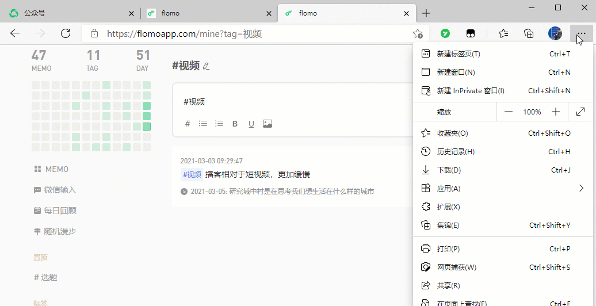Open 随机漫步 in the sidebar
Screen dimensions: 596x306
coord(55,231)
